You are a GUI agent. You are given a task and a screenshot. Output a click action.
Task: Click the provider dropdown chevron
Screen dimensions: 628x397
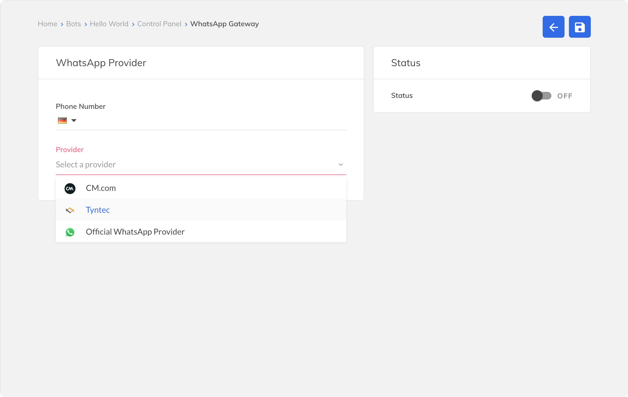click(x=341, y=165)
